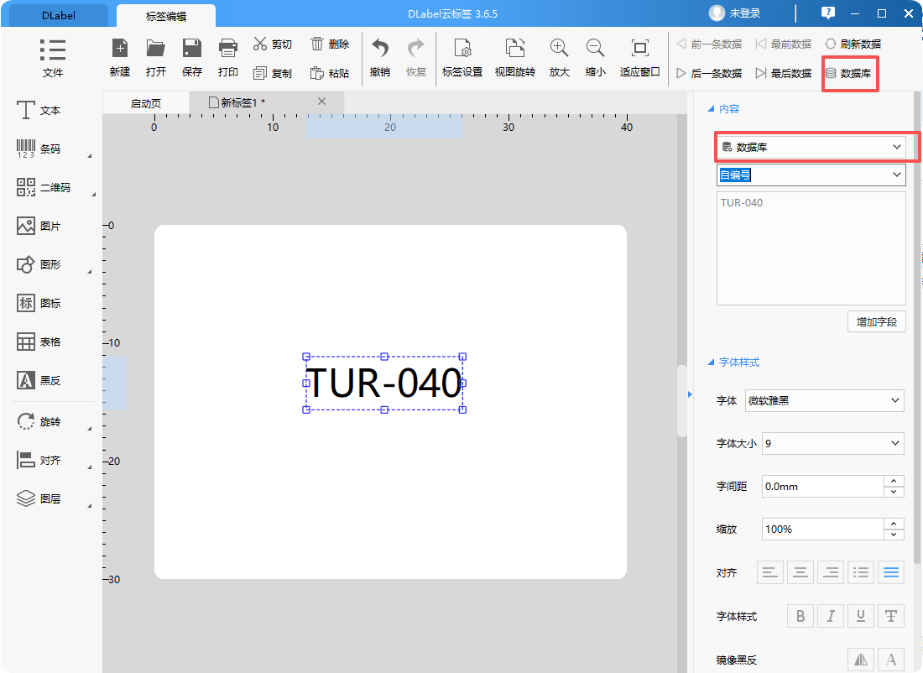923x673 pixels.
Task: Switch to the DLabel tab
Action: [58, 16]
